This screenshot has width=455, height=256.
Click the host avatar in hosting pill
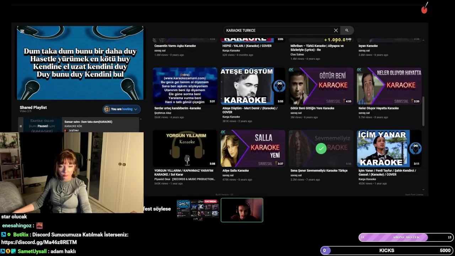click(107, 109)
